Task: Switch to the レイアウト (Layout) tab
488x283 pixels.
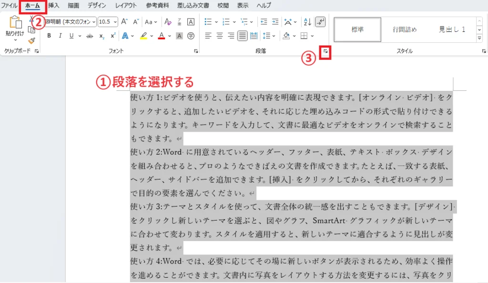Action: (x=126, y=6)
